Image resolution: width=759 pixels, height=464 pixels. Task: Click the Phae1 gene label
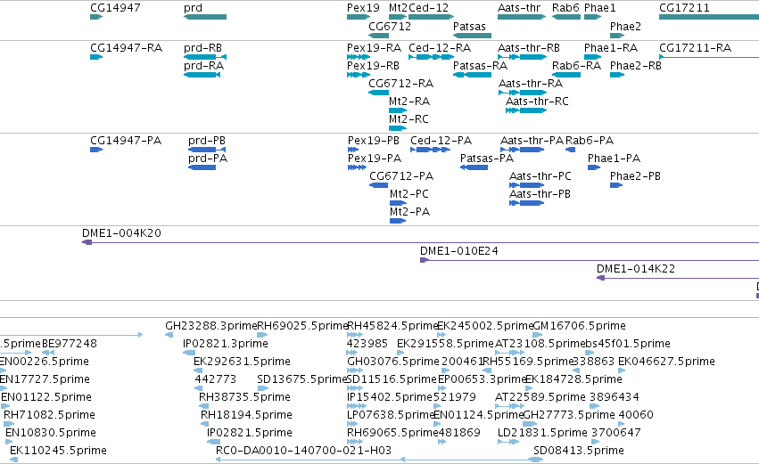(x=599, y=8)
